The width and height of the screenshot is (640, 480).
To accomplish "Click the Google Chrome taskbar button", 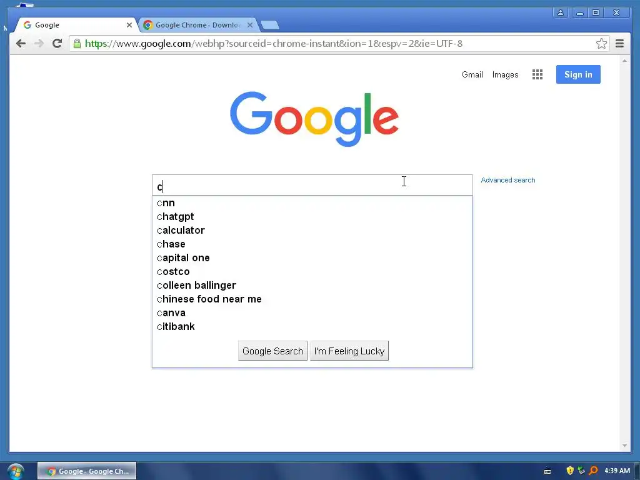I will (x=87, y=471).
